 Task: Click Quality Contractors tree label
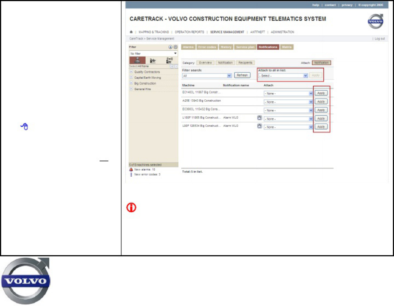point(147,72)
